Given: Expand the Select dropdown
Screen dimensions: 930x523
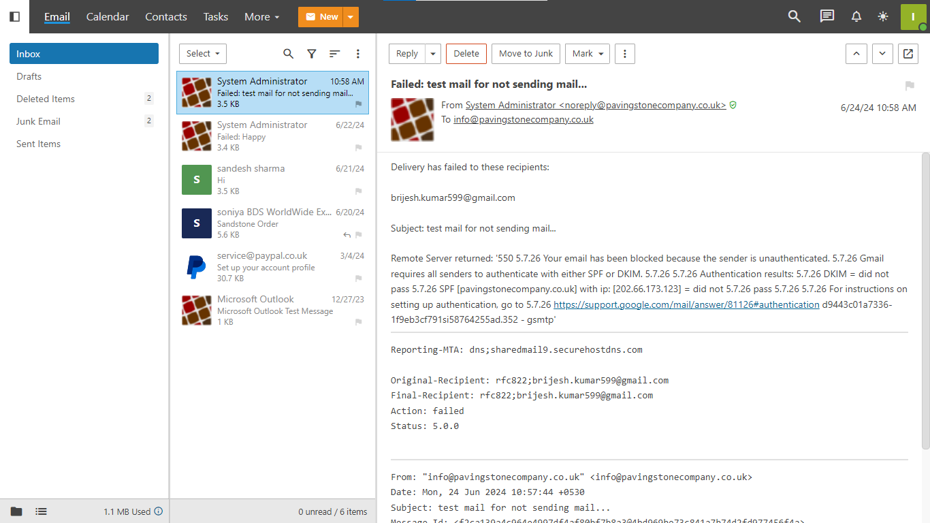Looking at the screenshot, I should tap(203, 54).
